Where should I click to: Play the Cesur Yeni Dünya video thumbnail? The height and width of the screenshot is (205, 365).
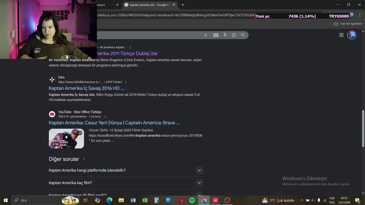(66, 138)
